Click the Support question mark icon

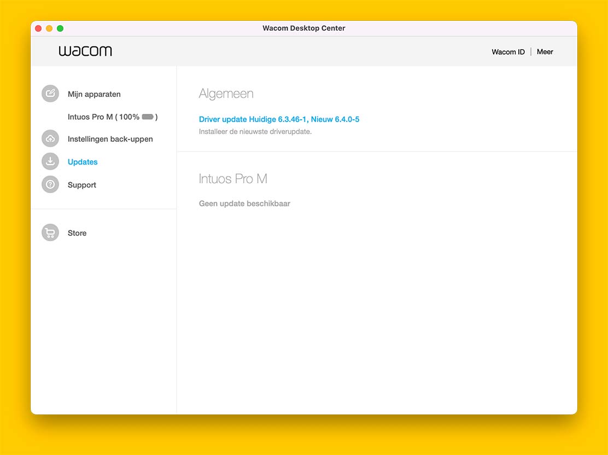click(x=50, y=185)
